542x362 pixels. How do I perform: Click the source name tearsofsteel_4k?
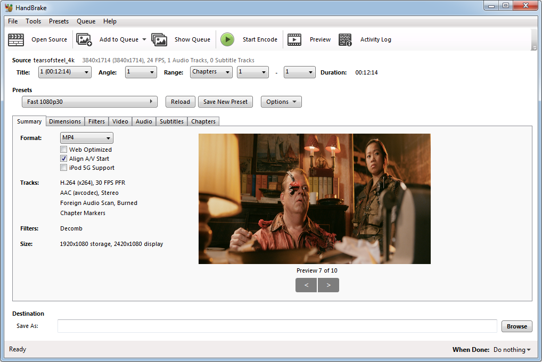click(54, 60)
